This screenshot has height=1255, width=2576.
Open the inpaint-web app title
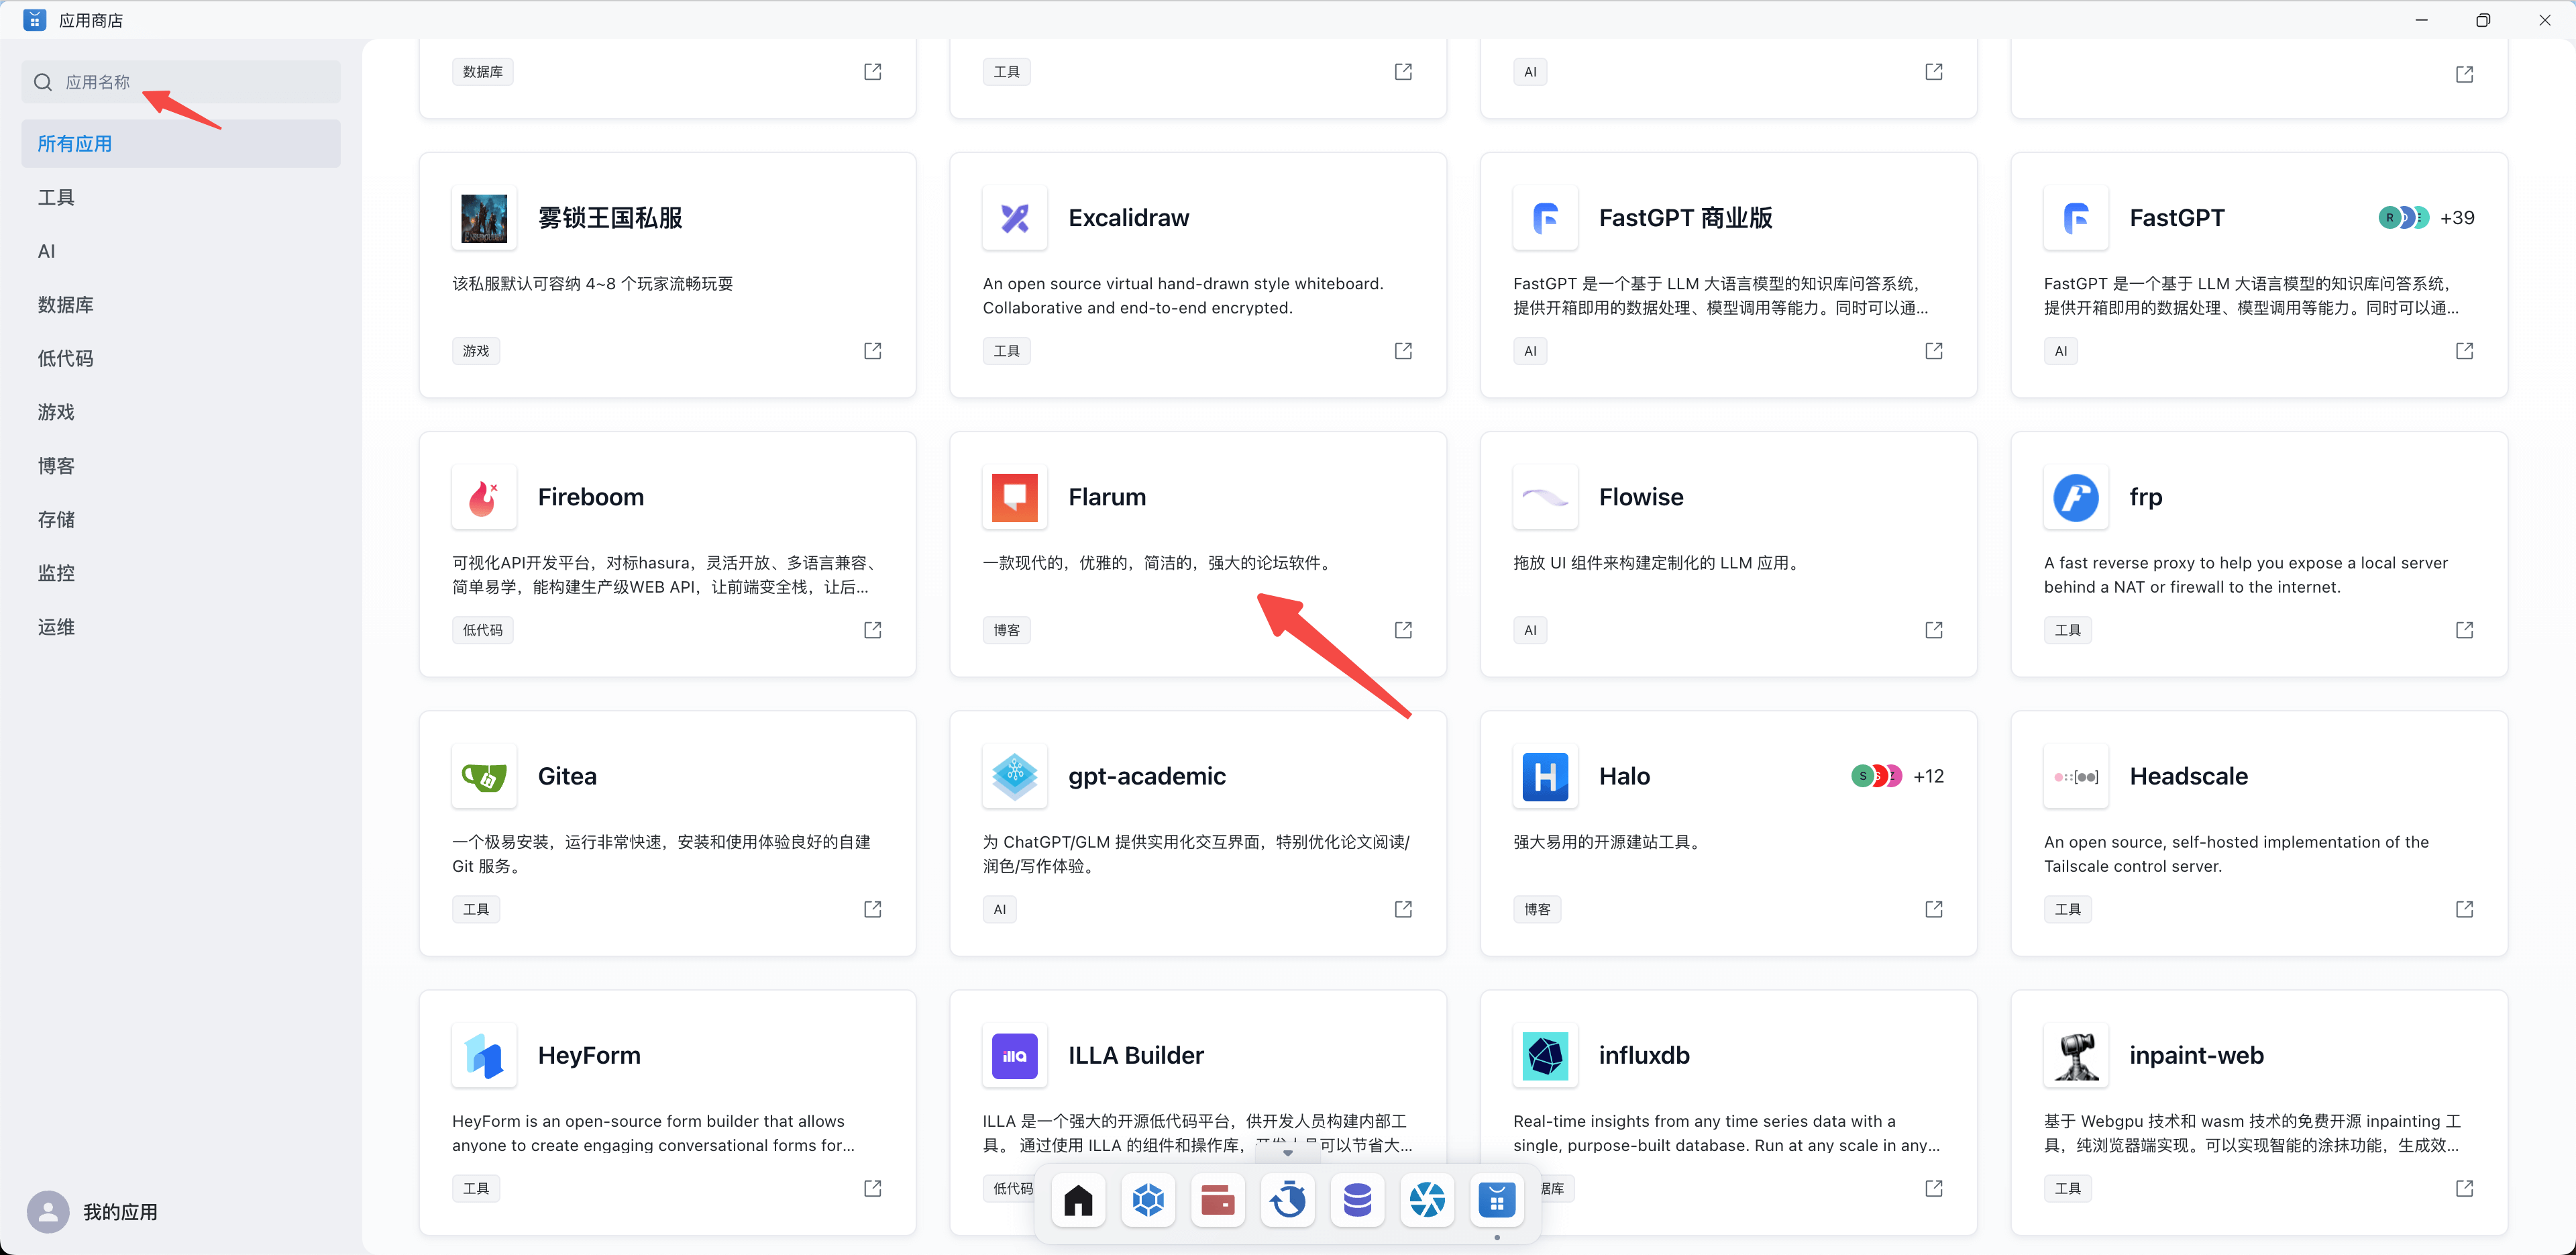tap(2196, 1056)
